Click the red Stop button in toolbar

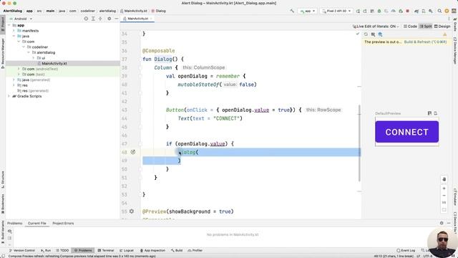[x=407, y=11]
